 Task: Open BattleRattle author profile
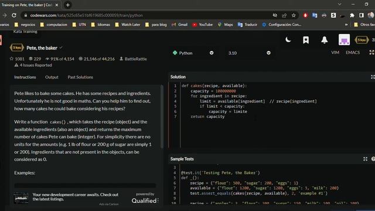[133, 59]
